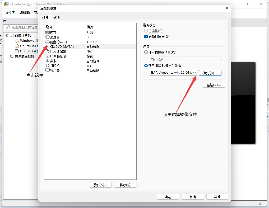Click the 浏览(B)... button
The width and height of the screenshot is (269, 208).
(x=210, y=73)
